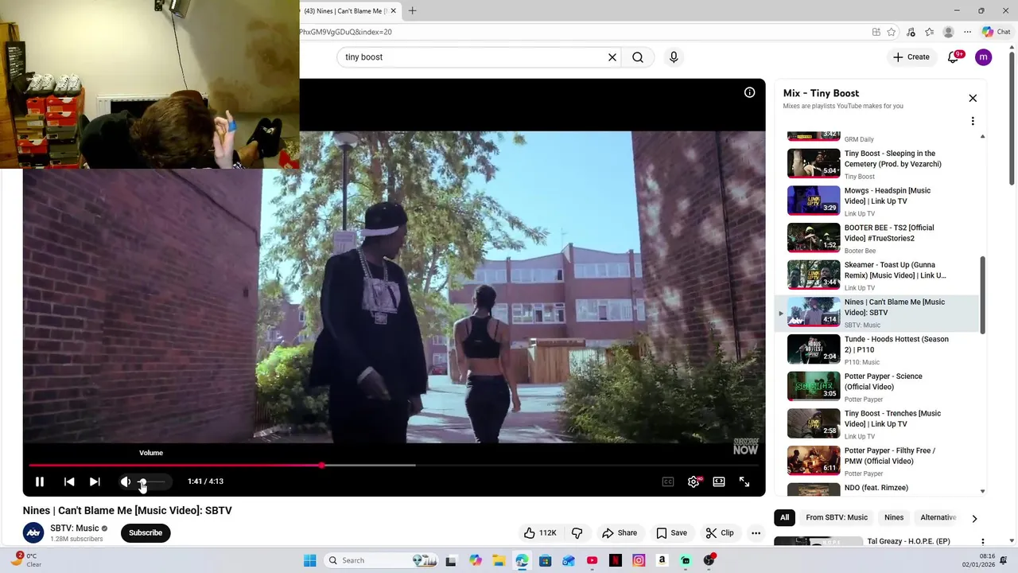Play 'Sleeping in the Cemetery' from mix

tap(879, 163)
